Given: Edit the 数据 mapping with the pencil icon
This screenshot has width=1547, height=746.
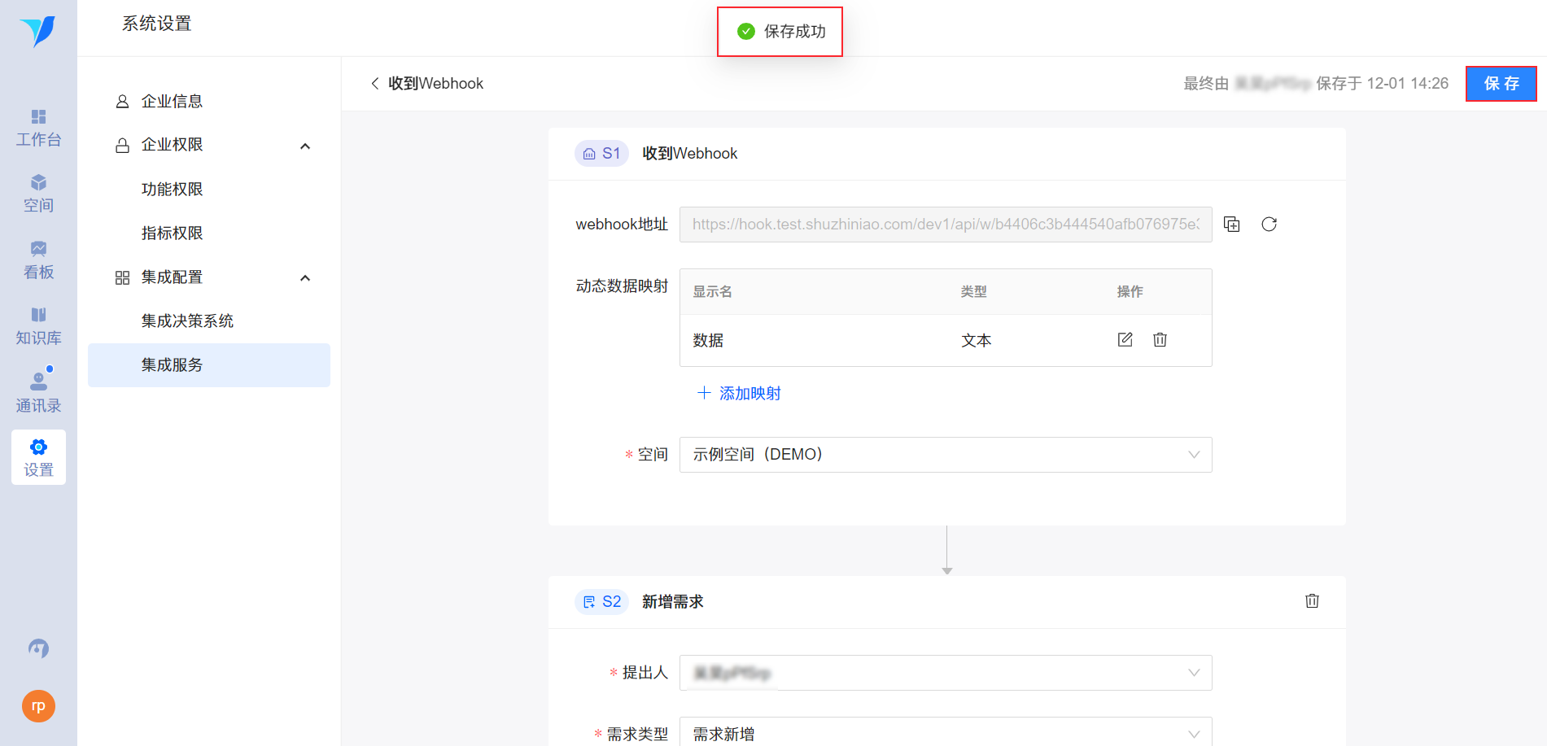Looking at the screenshot, I should pyautogui.click(x=1125, y=339).
